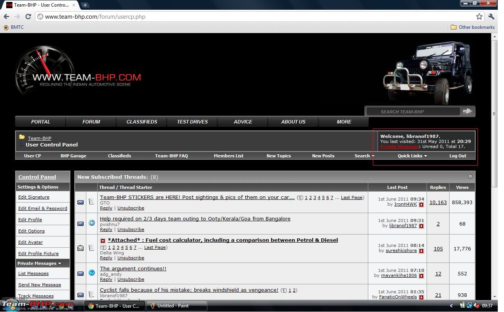Open the PORTAL menu

40,122
